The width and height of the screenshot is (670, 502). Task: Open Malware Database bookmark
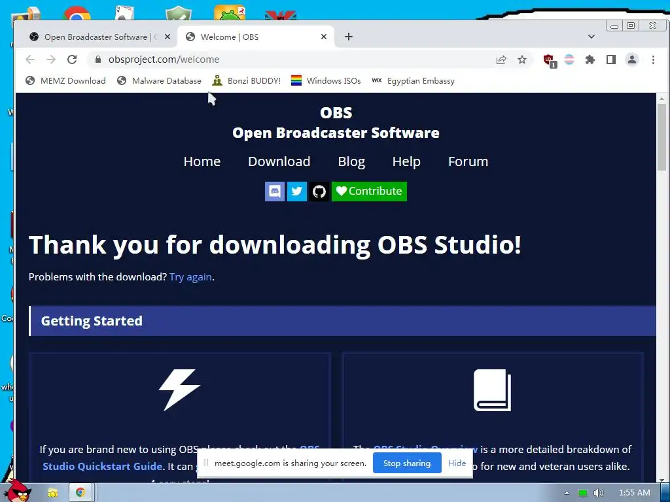click(x=159, y=80)
